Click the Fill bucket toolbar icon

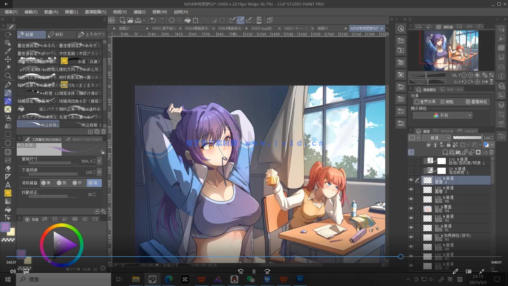(188, 20)
